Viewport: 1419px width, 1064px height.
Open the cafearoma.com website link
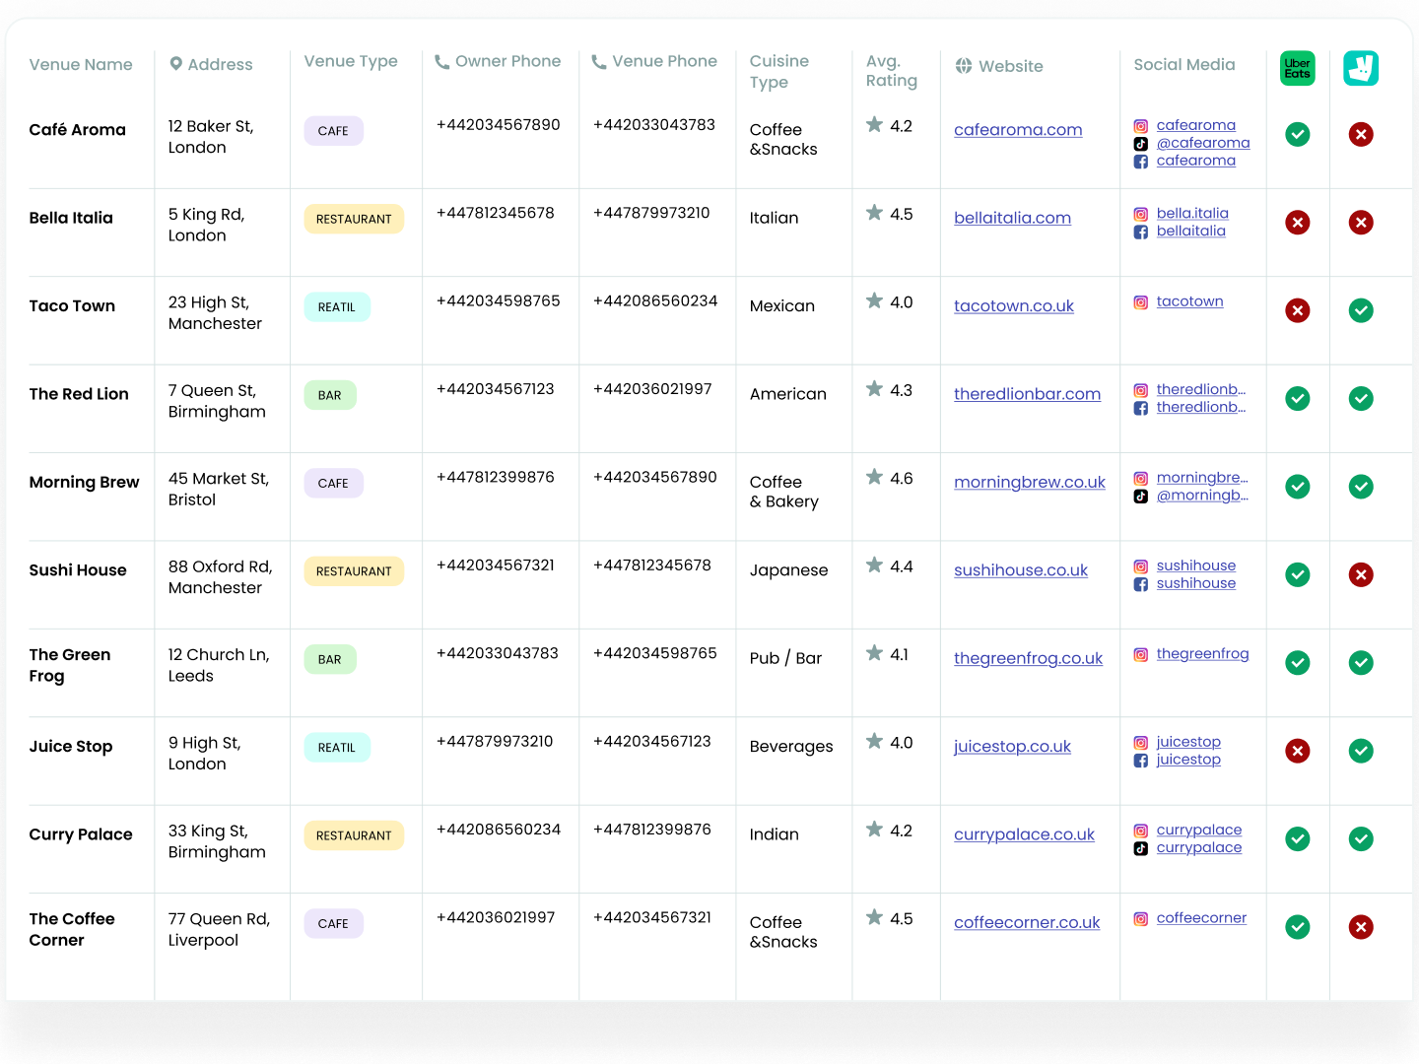point(1018,129)
